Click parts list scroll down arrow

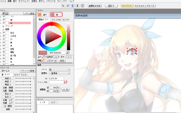tap(34, 63)
